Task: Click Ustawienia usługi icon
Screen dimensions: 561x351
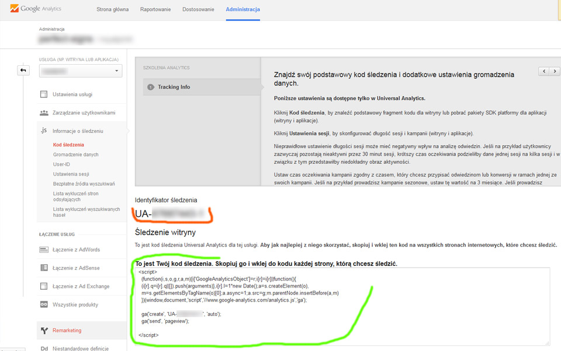Action: coord(44,94)
